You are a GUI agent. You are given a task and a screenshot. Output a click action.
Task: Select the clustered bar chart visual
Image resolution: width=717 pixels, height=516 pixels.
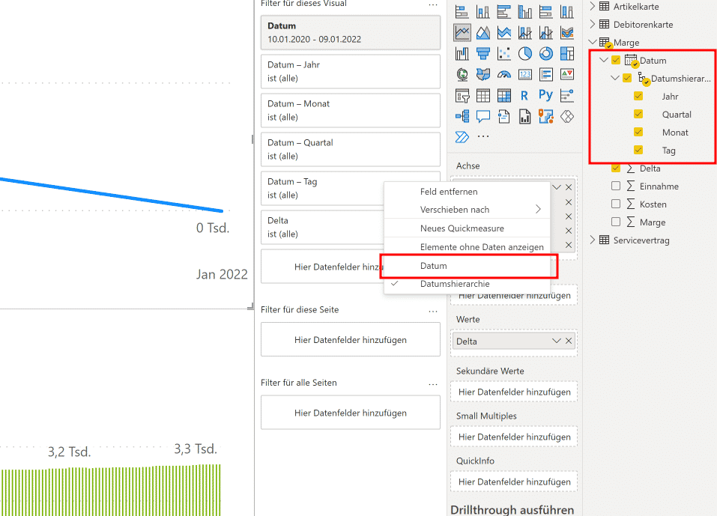[x=504, y=12]
